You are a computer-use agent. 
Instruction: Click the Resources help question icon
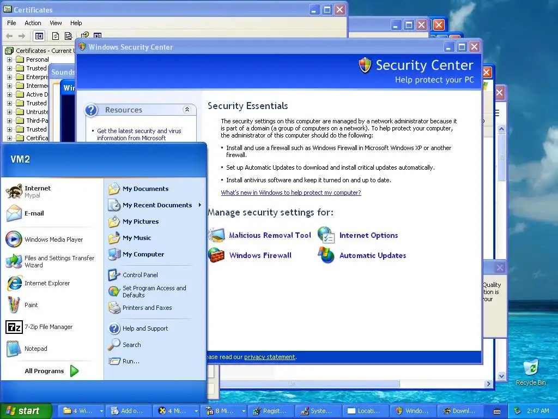[91, 110]
